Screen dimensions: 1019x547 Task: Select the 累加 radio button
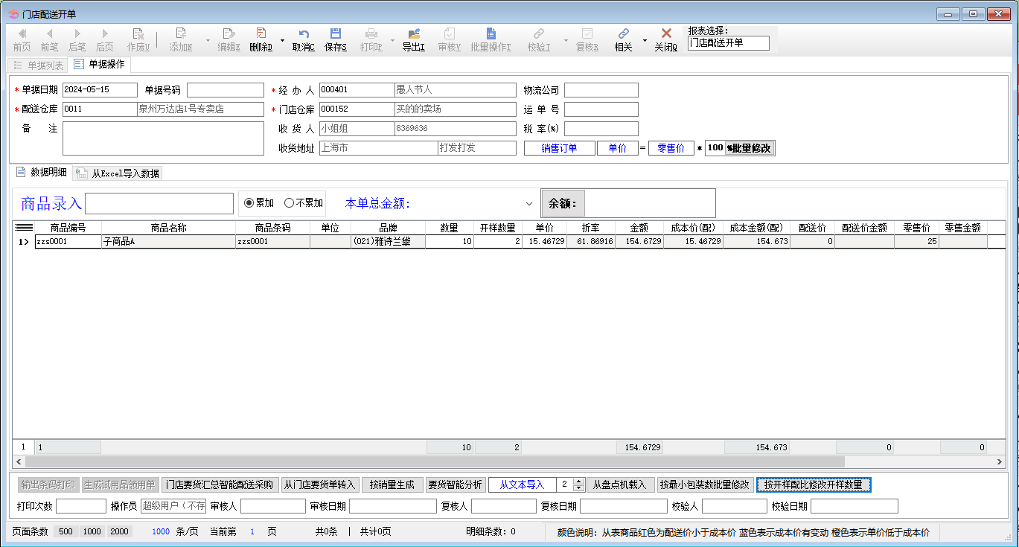(x=249, y=203)
